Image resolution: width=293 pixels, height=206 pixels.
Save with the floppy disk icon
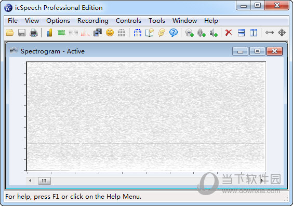point(22,33)
